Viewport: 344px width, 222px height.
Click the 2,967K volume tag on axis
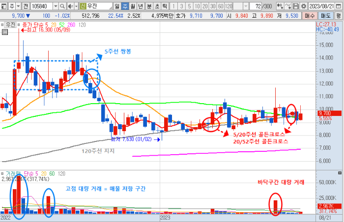330,206
